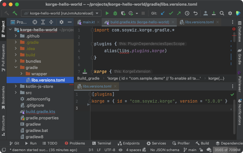The width and height of the screenshot is (243, 153).
Task: Run the runJvmAutoreload configuration
Action: pyautogui.click(x=107, y=13)
